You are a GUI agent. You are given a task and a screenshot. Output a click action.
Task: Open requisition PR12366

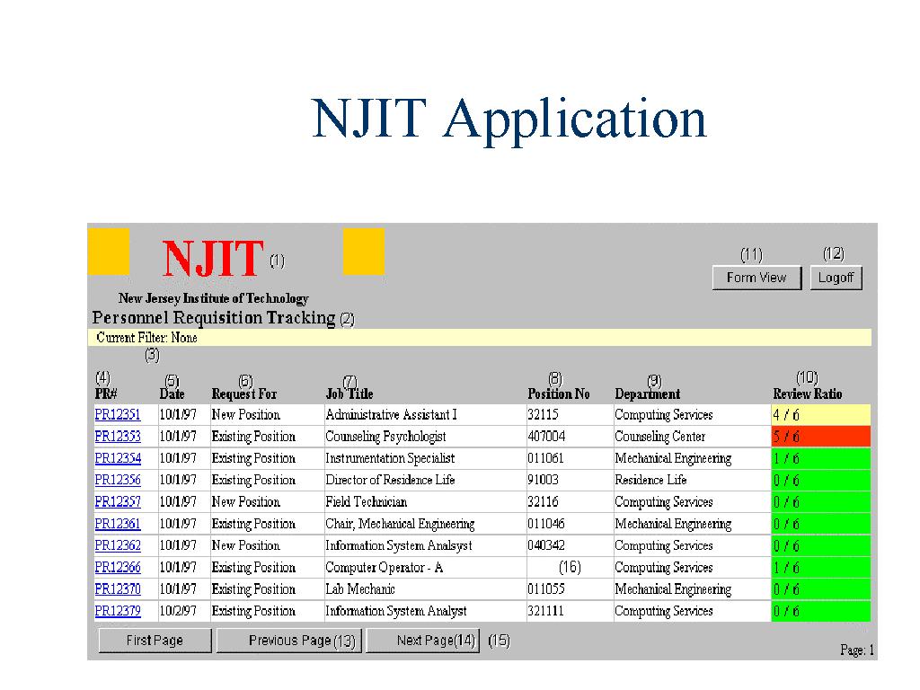tap(118, 568)
